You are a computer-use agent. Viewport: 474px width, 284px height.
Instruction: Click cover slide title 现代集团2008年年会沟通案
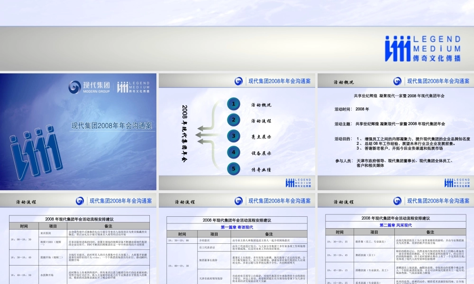pos(111,125)
